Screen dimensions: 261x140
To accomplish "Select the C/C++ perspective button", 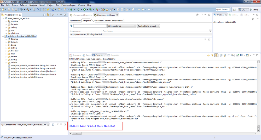I will [x=243, y=10].
